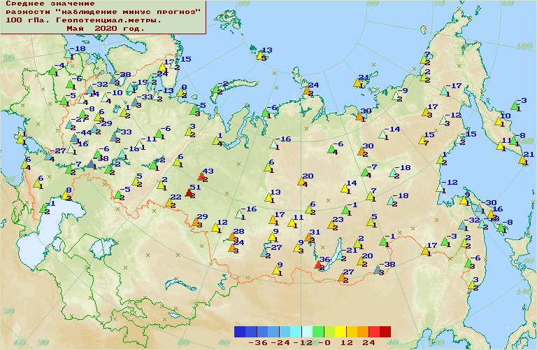Click the title line 'Среднее значение'

tap(50, 3)
